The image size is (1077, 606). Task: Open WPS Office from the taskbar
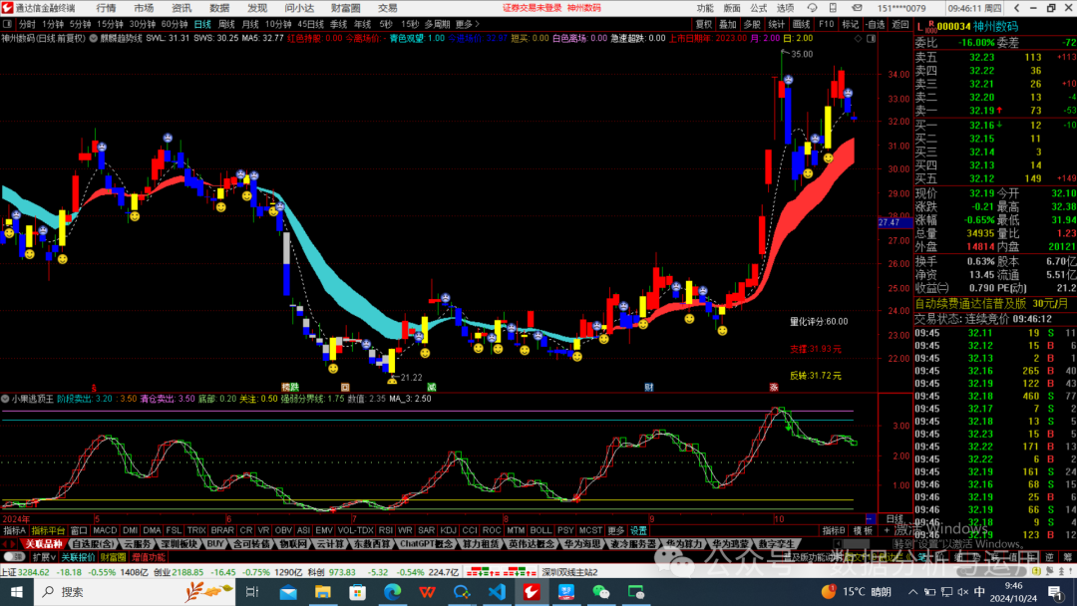tap(427, 592)
